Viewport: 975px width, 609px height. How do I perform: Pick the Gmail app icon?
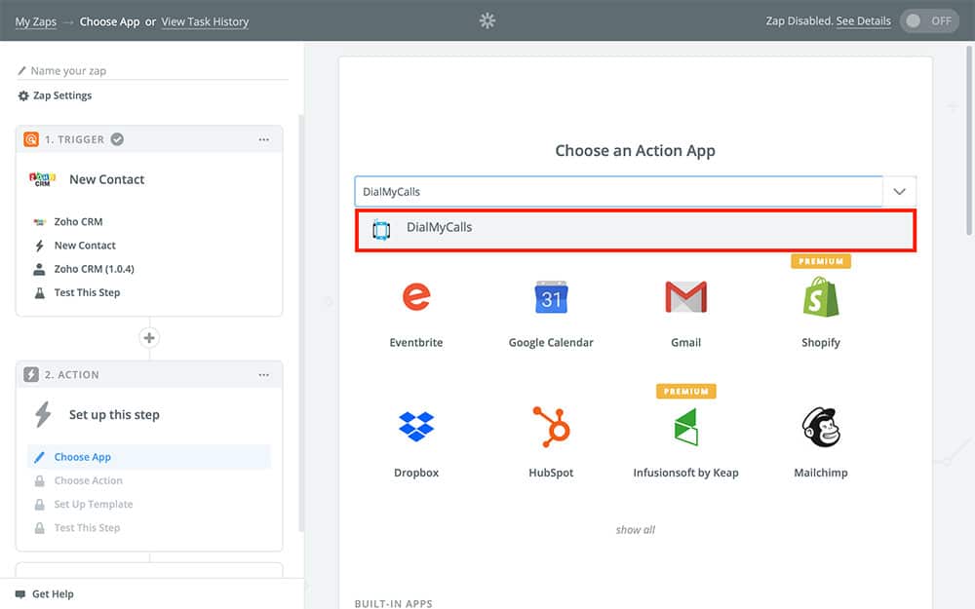pos(685,297)
